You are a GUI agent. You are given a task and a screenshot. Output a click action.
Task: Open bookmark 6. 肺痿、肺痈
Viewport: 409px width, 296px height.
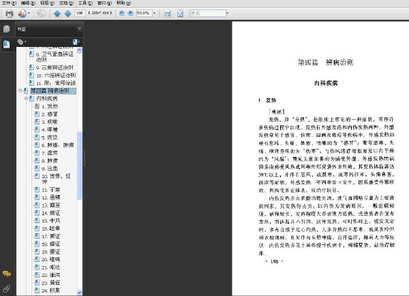(58, 145)
